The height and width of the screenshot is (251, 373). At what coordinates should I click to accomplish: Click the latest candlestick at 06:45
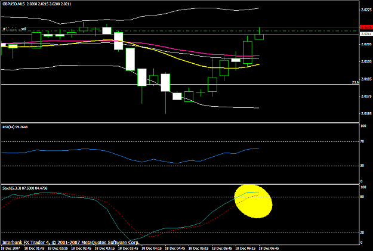(x=259, y=36)
